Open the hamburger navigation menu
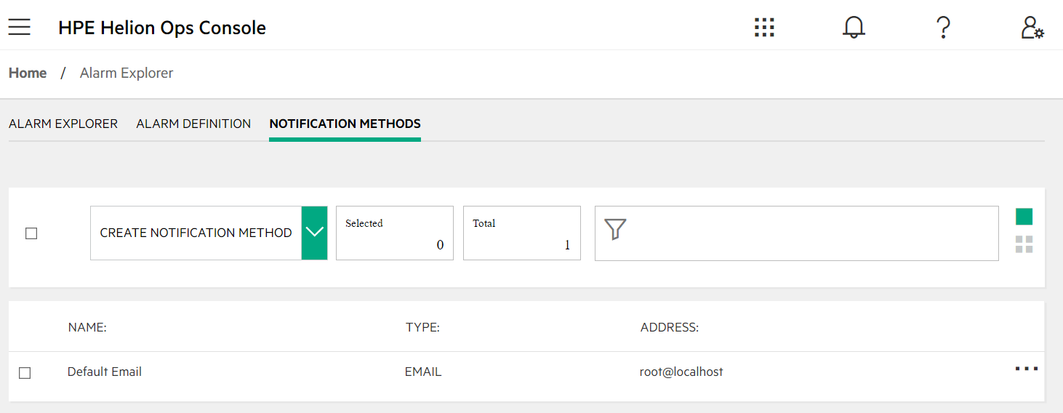This screenshot has height=413, width=1063. 20,28
